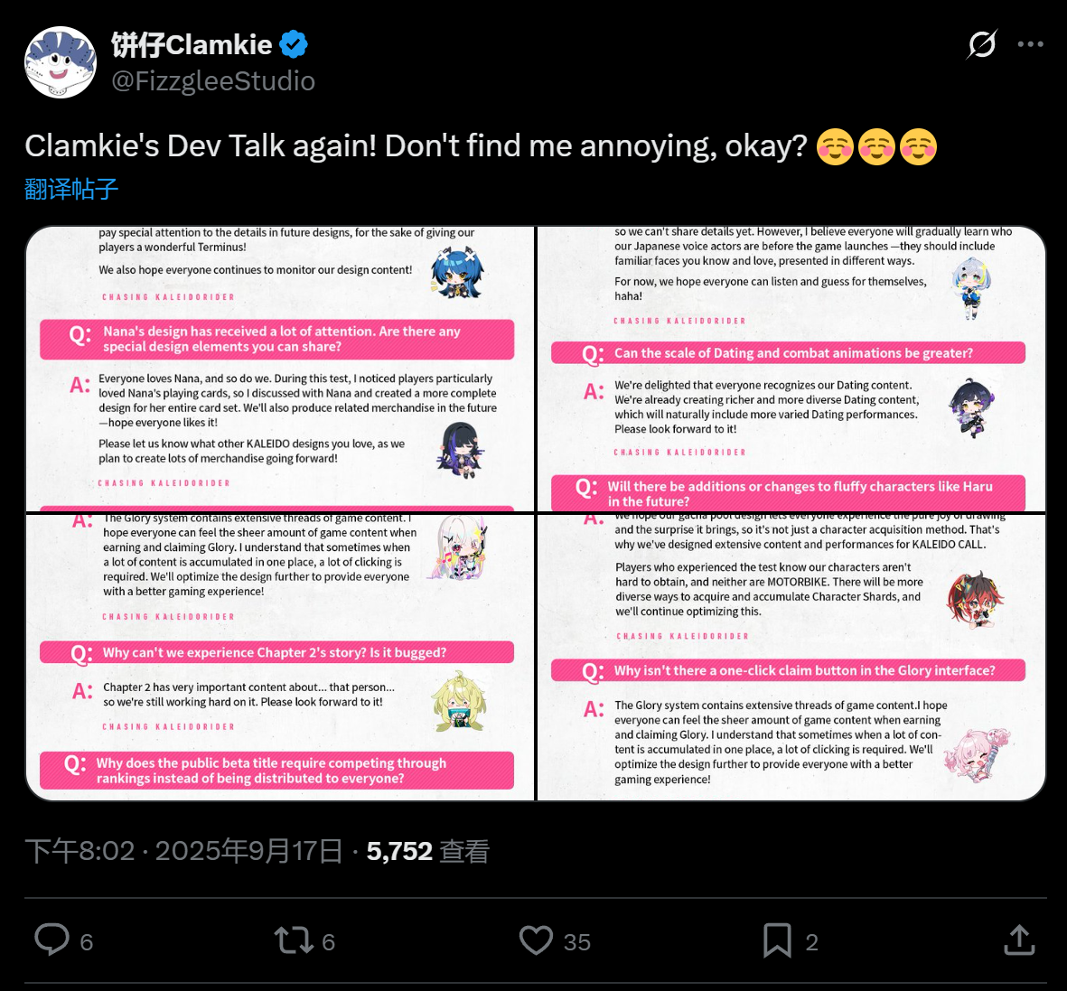Click the 翻译帖子 translate link
The image size is (1067, 991).
[x=71, y=189]
